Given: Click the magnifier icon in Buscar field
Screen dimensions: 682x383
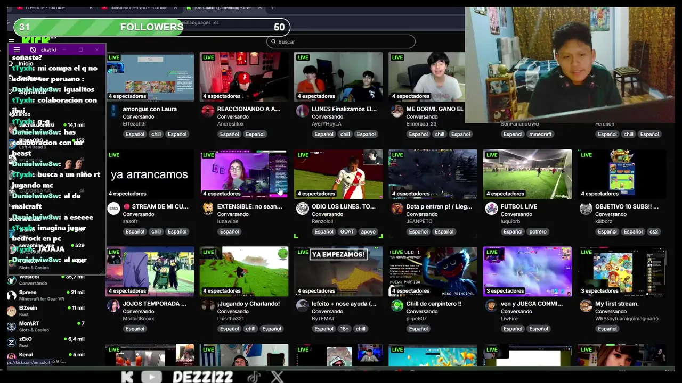Looking at the screenshot, I should coord(273,41).
